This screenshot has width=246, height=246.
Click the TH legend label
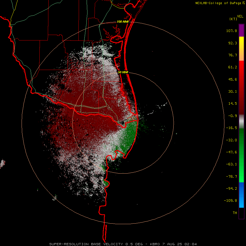tap(235, 213)
